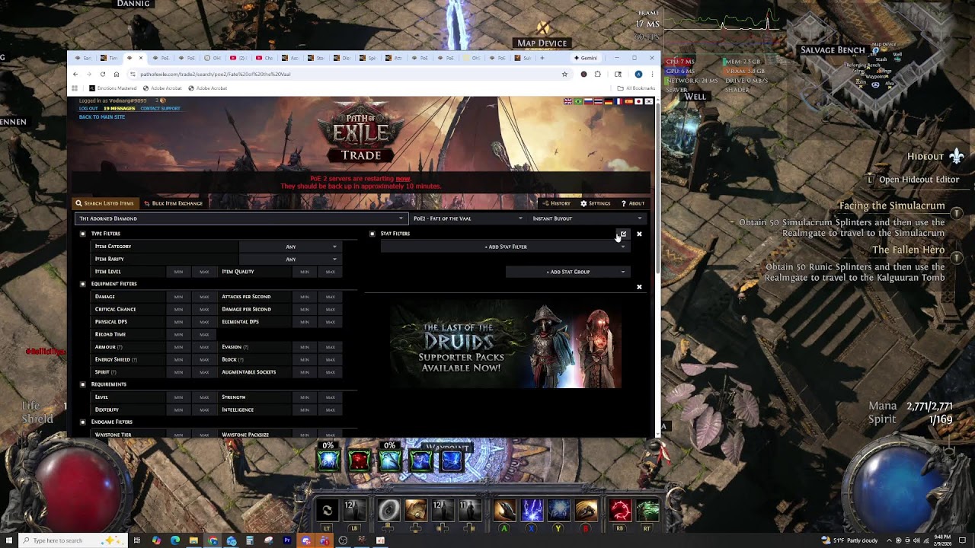Toggle the Endgame Filters group checkbox
The height and width of the screenshot is (548, 975).
(x=83, y=422)
